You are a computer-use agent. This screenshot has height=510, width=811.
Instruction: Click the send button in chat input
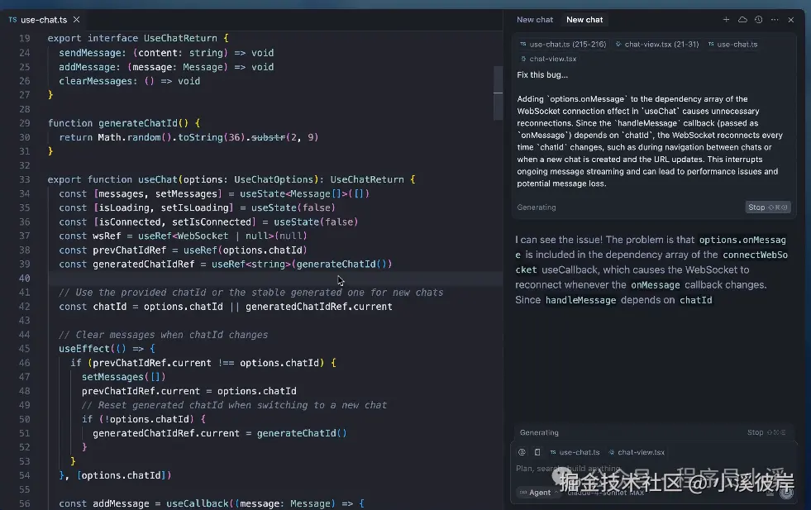[x=786, y=493]
